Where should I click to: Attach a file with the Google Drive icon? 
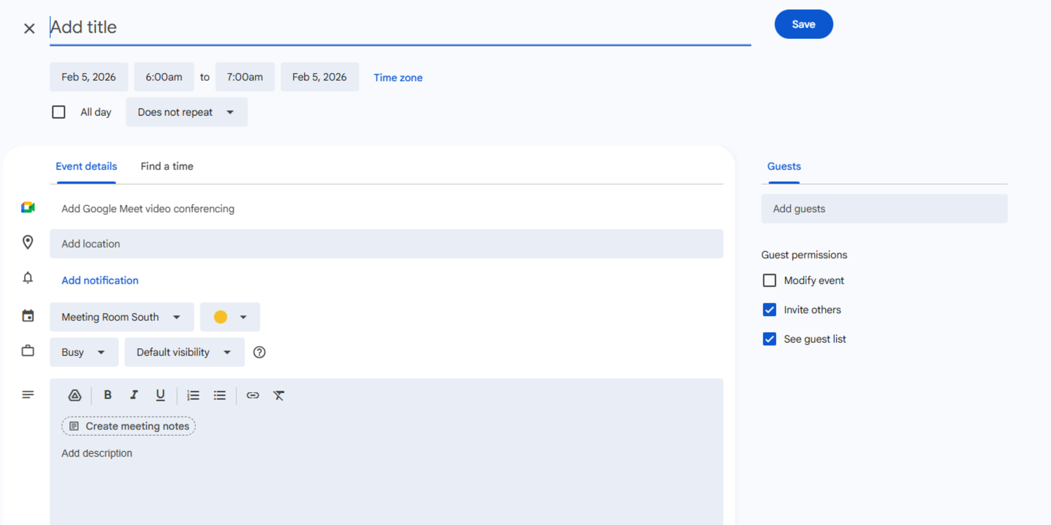[x=75, y=395]
